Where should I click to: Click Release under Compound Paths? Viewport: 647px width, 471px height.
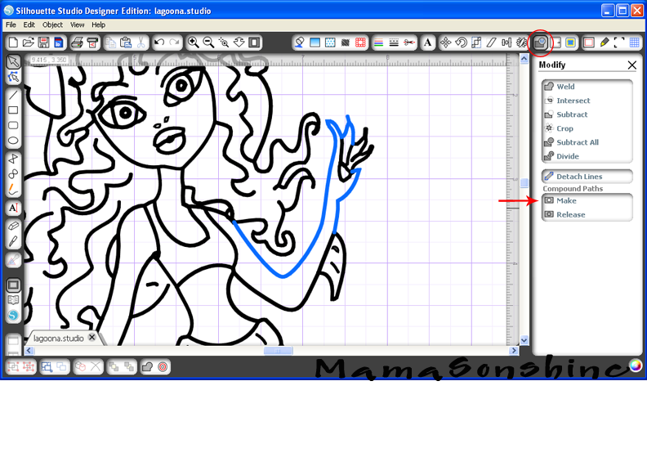pyautogui.click(x=570, y=214)
